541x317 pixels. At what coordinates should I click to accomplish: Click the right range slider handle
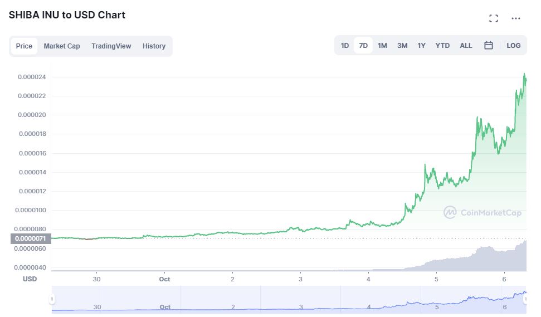pos(525,299)
